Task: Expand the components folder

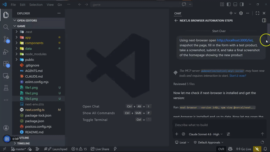Action: (38, 43)
